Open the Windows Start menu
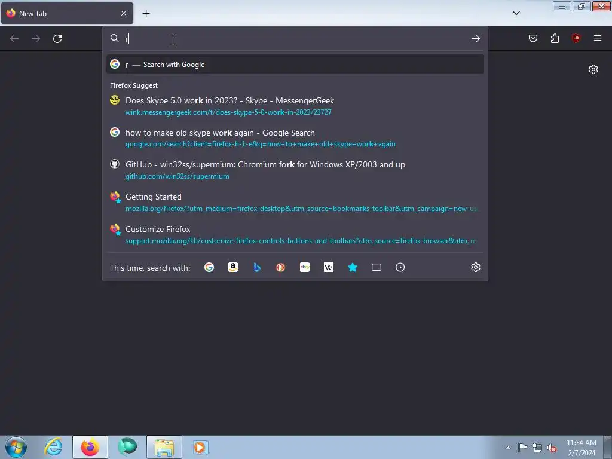The width and height of the screenshot is (612, 459). coord(16,447)
